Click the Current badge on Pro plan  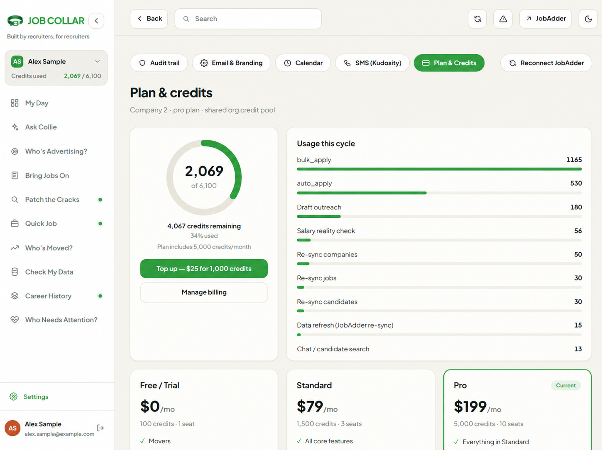(x=565, y=385)
